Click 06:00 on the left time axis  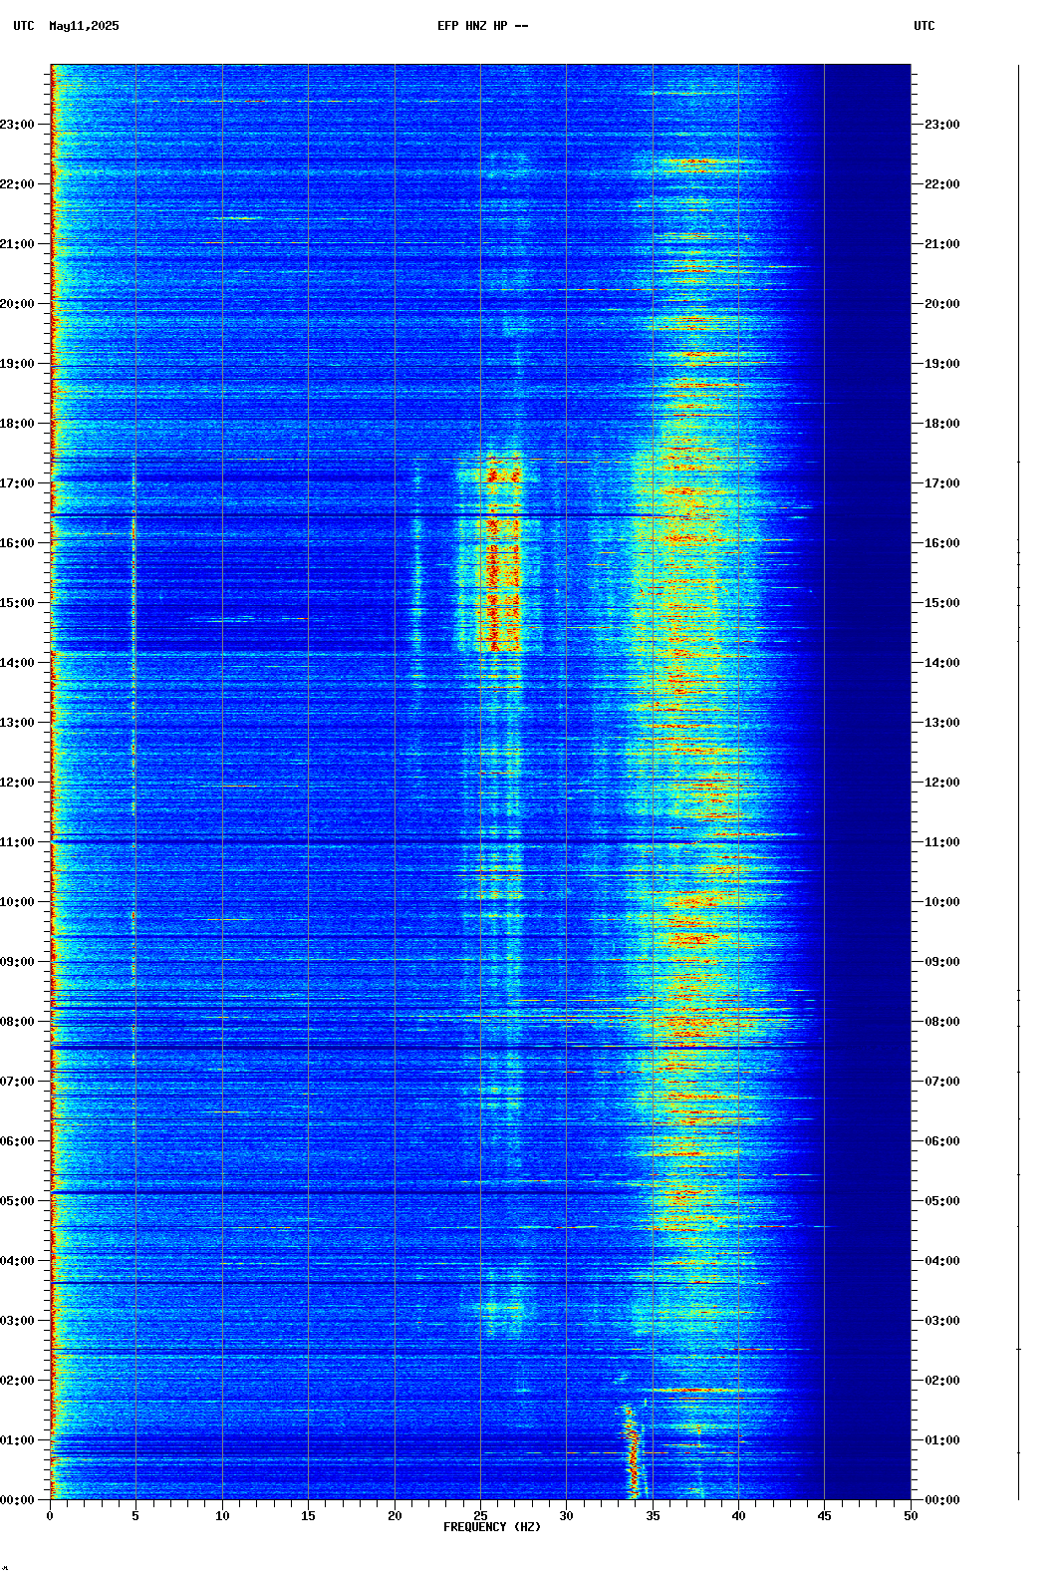[17, 1141]
